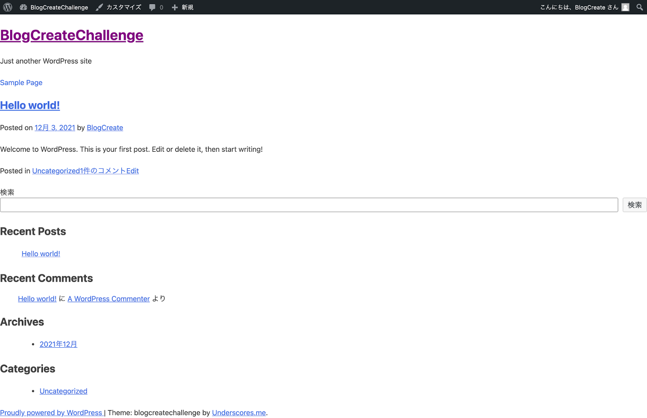647x418 pixels.
Task: Open A WordPress Commenter link
Action: pyautogui.click(x=109, y=299)
